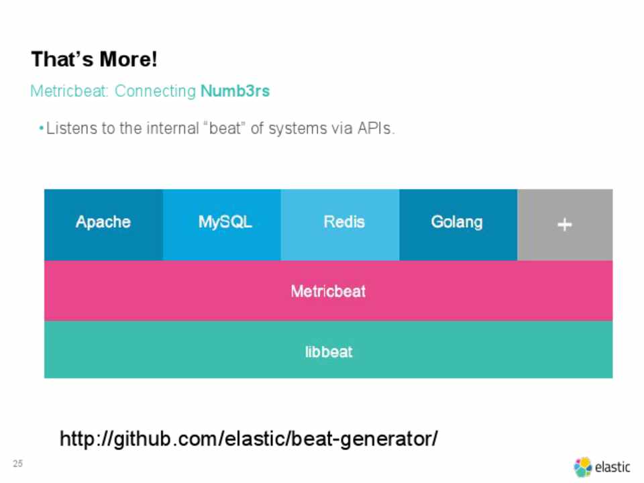
Task: Click the teal libbeat bar
Action: 328,352
